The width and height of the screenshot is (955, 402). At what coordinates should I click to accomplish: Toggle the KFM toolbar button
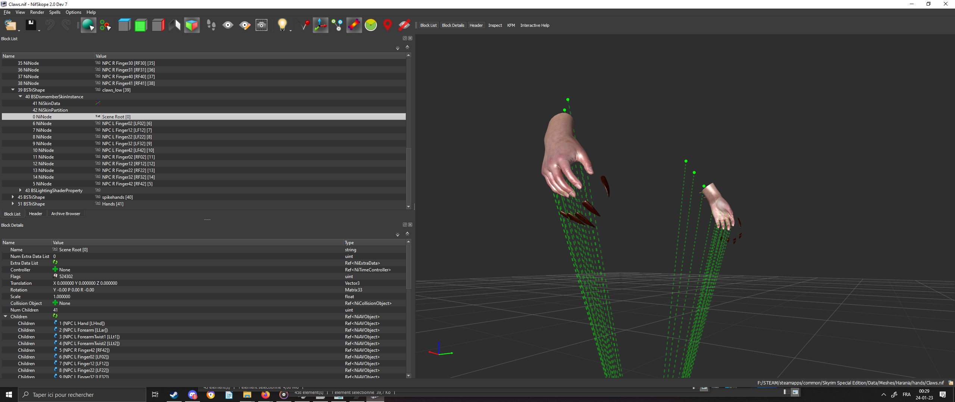tap(511, 25)
